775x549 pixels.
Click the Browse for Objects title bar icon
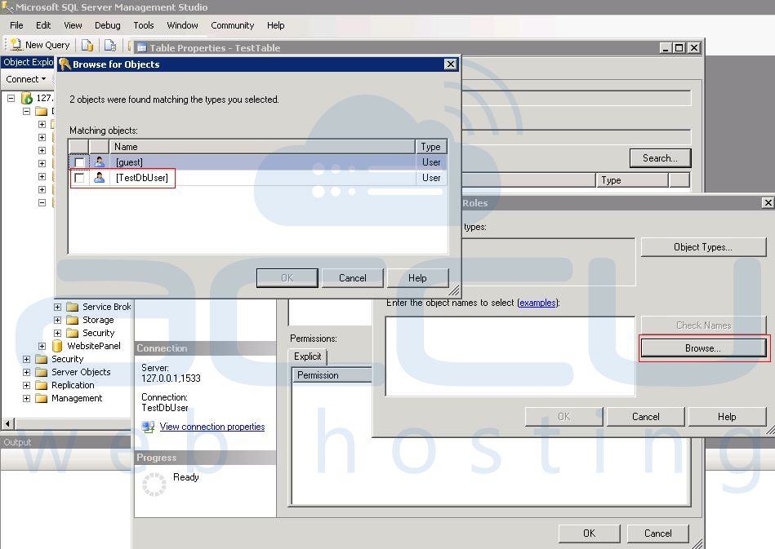65,64
